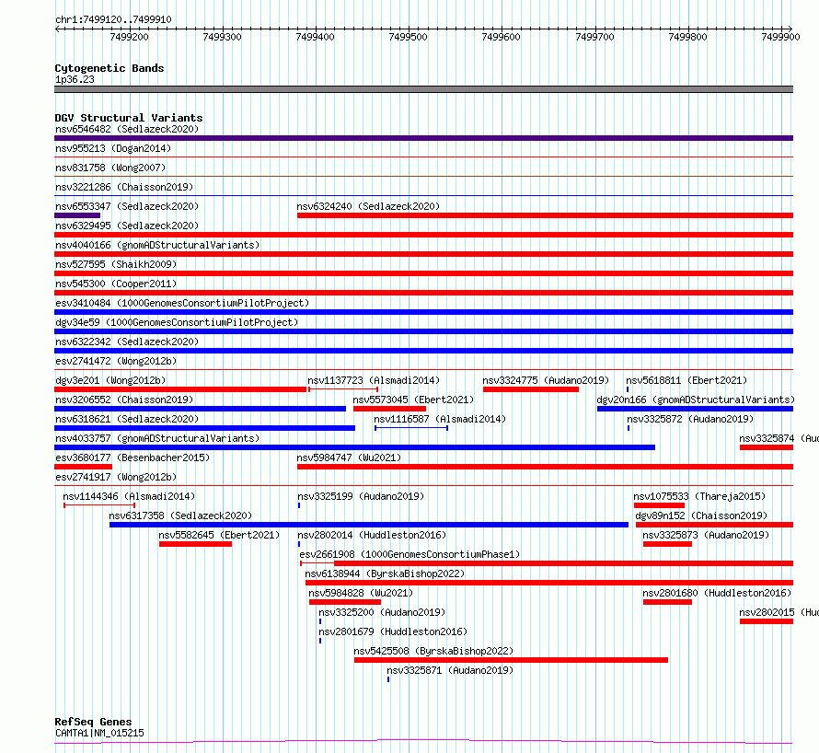Open the nsv955213 (Dogan2014) variant
Viewport: 819px width, 753px height.
click(113, 148)
